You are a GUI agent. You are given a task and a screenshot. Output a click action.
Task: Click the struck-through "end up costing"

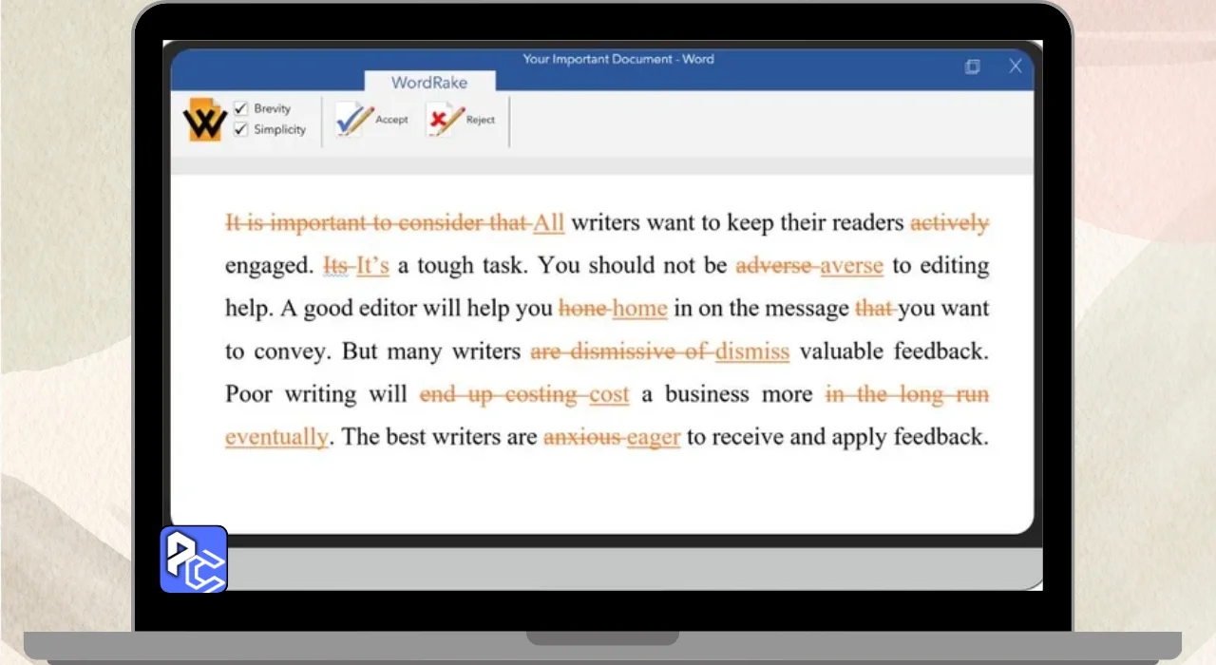click(x=500, y=394)
